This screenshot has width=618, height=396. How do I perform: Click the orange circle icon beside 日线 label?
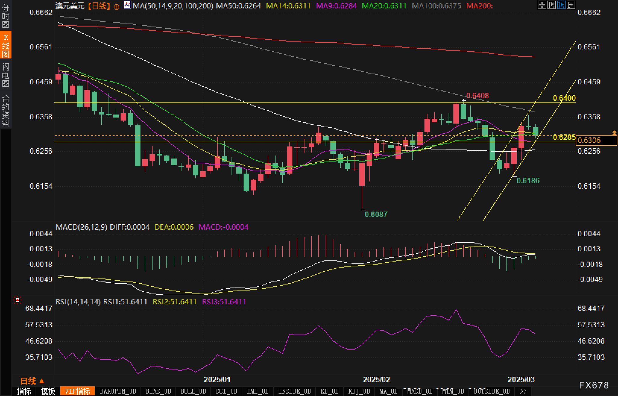click(x=117, y=7)
